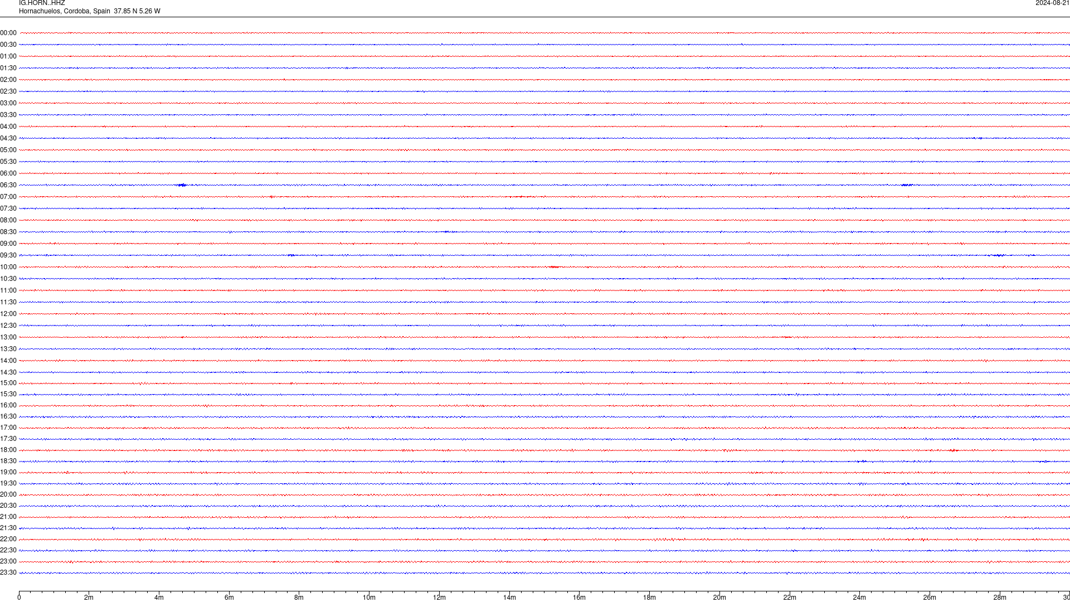Select the 11:00 time row label
The width and height of the screenshot is (1070, 602).
tap(8, 290)
